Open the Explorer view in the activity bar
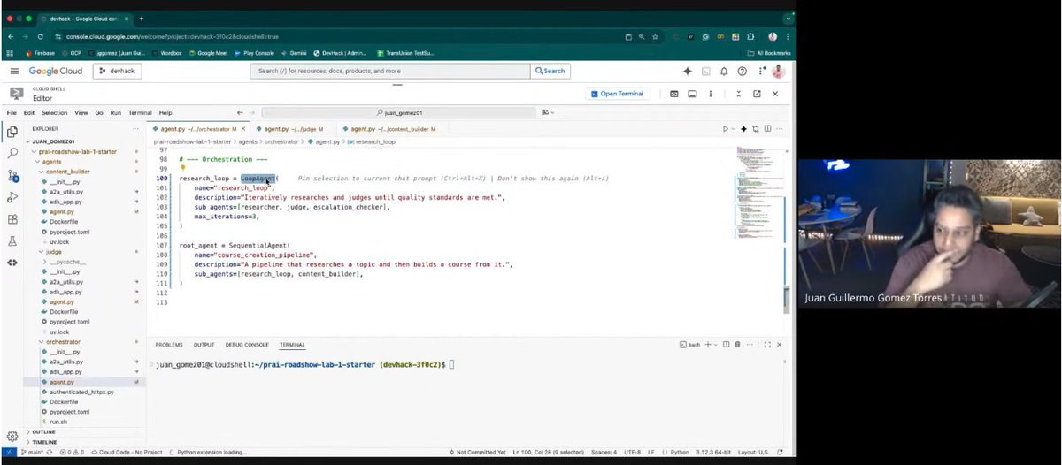1062x465 pixels. 12,133
